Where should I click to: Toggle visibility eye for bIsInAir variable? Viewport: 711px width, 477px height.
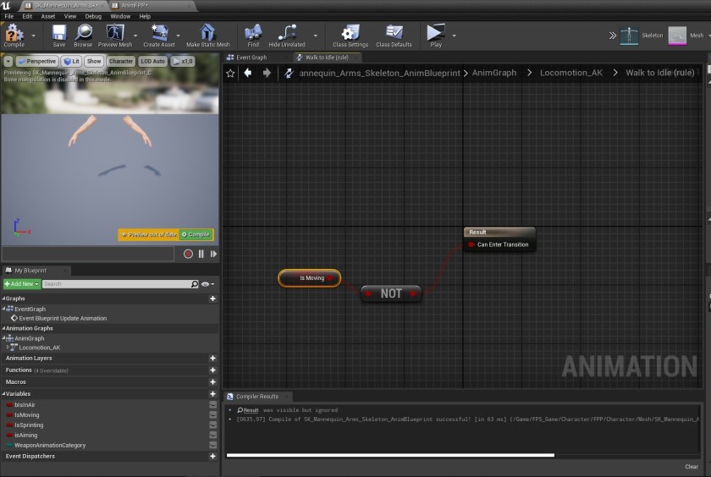tap(212, 405)
